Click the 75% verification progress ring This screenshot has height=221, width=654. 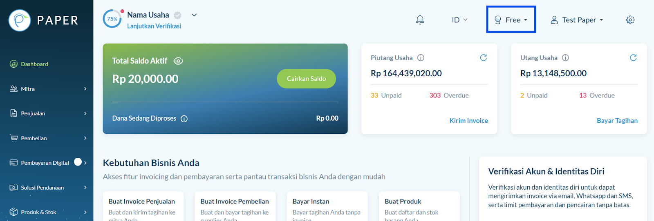(x=112, y=19)
